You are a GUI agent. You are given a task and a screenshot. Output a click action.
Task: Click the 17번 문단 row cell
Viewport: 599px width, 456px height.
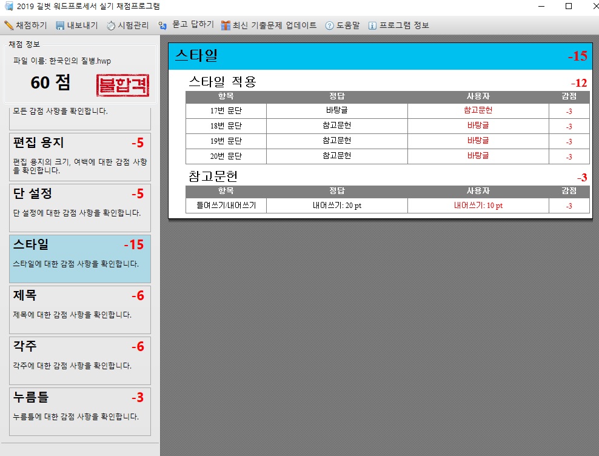point(226,111)
